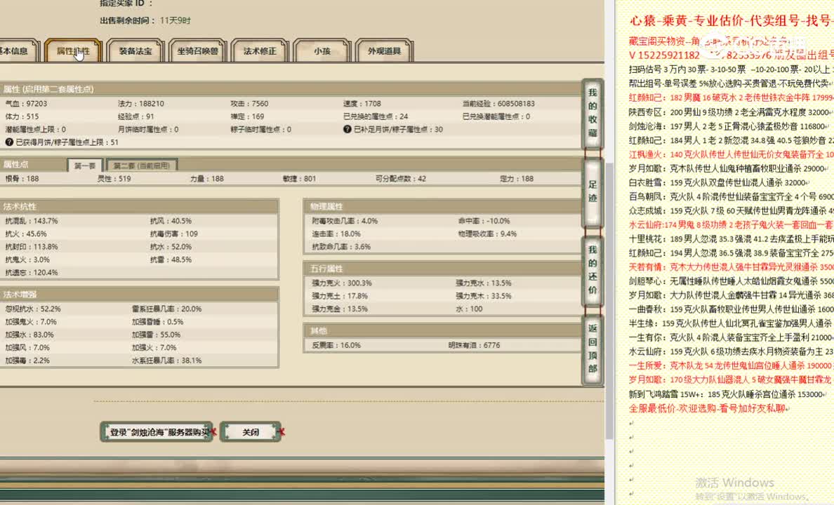The height and width of the screenshot is (505, 834).
Task: Click the 十里桃花 189男人 listing line
Action: pyautogui.click(x=731, y=238)
